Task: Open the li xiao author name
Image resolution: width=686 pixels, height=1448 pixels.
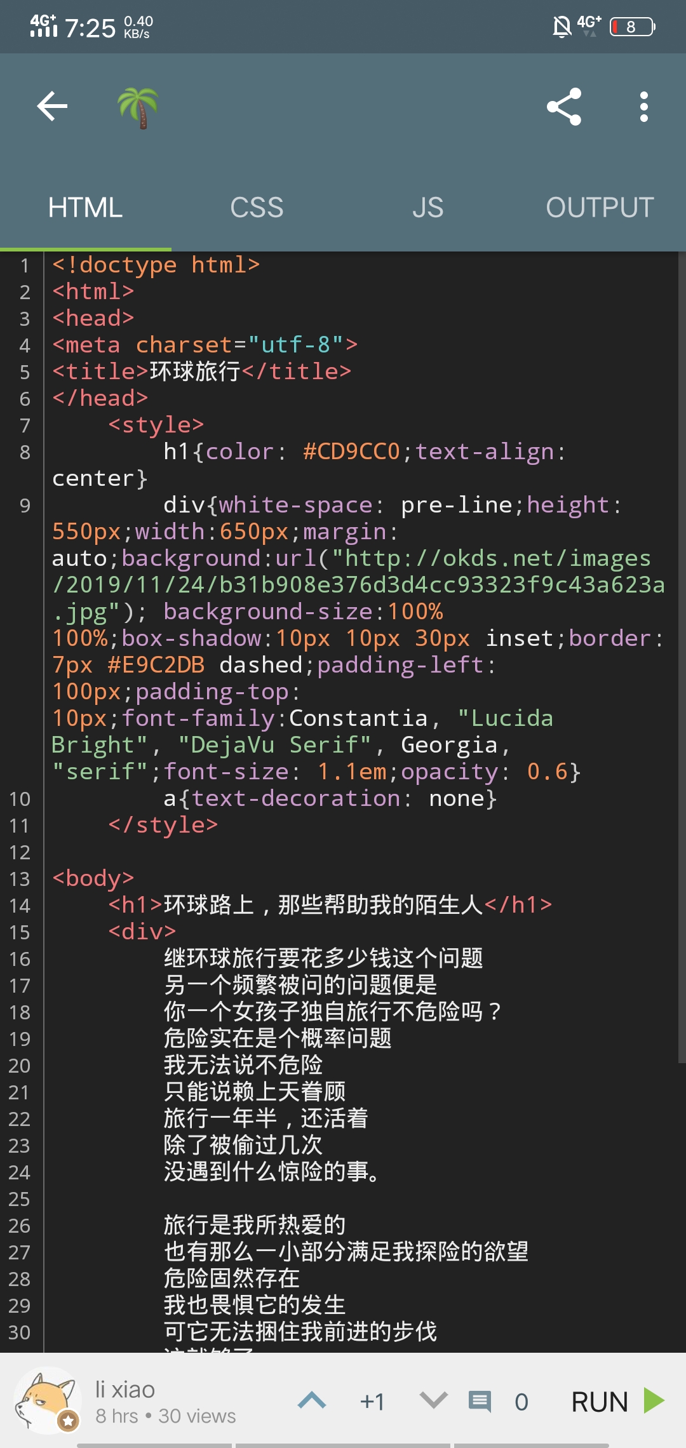Action: [x=125, y=1389]
